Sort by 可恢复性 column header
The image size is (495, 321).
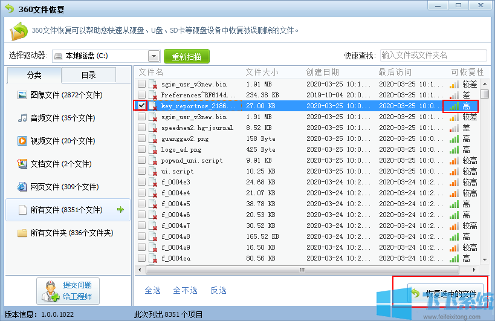467,73
